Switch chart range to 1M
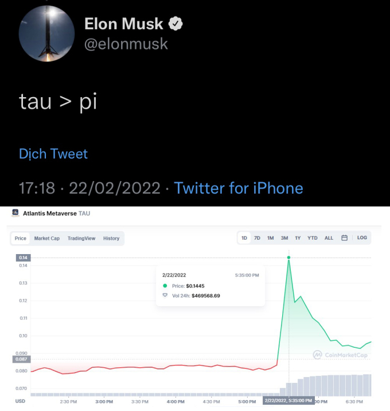The image size is (390, 411). (270, 238)
